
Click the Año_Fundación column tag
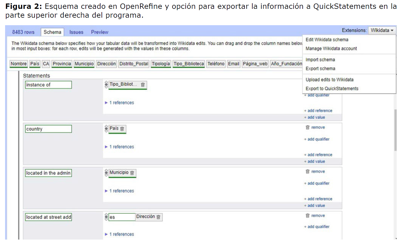[x=286, y=64]
